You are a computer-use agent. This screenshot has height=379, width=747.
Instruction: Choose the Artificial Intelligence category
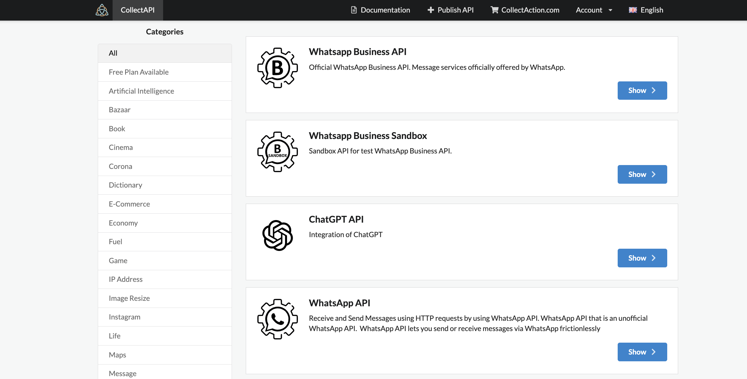(165, 91)
